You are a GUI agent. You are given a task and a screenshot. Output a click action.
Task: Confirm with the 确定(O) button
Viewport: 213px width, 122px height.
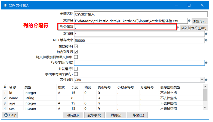(73, 115)
